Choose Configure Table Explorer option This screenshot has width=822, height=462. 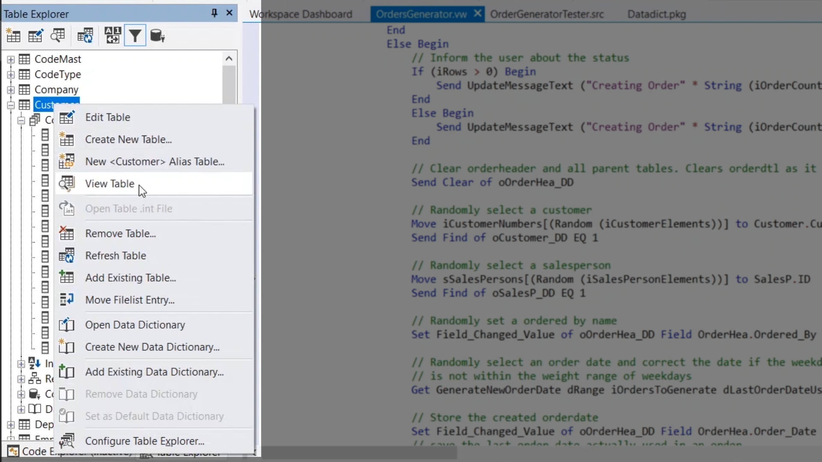click(x=145, y=441)
